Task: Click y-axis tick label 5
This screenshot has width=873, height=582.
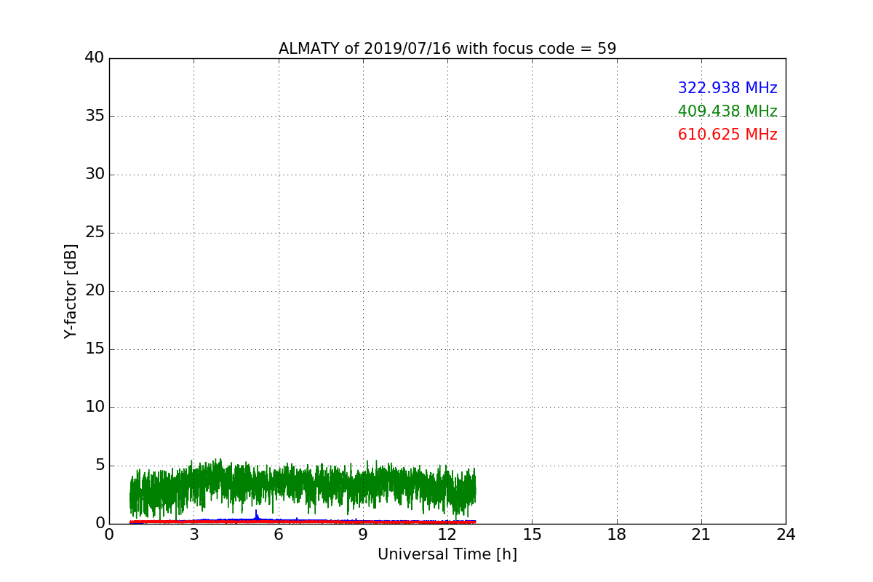Action: pos(99,466)
